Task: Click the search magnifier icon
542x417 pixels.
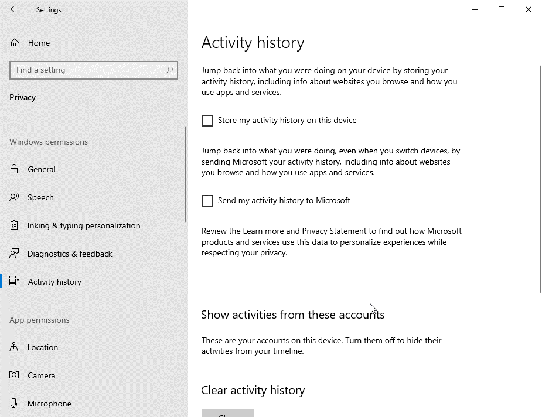Action: pyautogui.click(x=169, y=70)
